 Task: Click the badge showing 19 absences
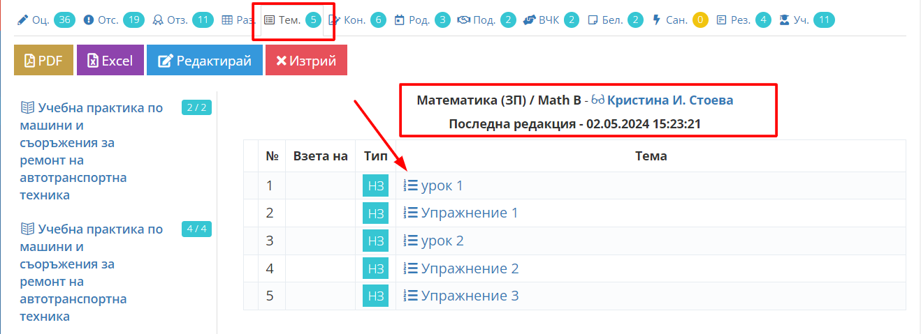tap(133, 20)
